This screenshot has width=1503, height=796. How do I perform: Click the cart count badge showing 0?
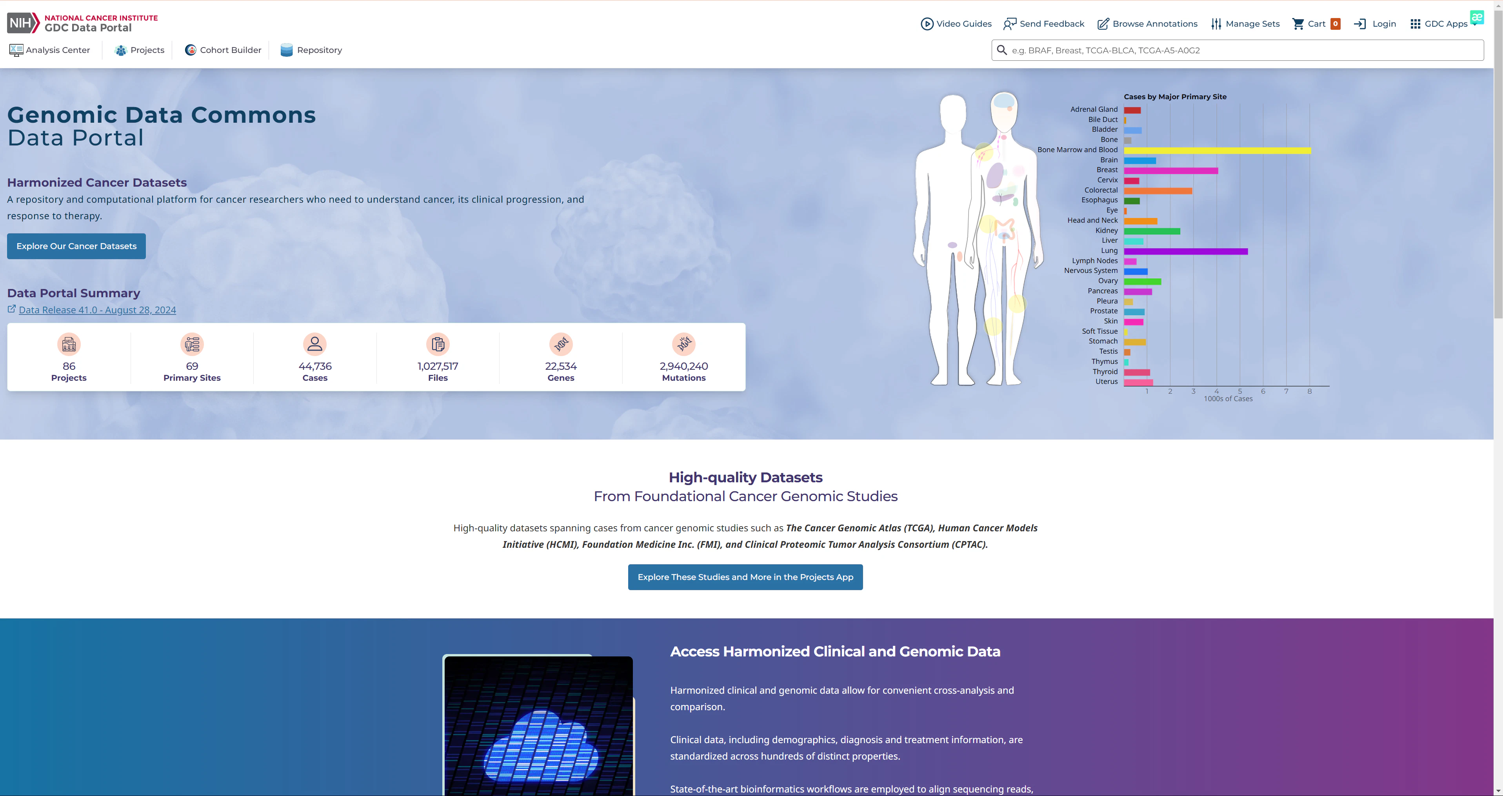(x=1336, y=24)
